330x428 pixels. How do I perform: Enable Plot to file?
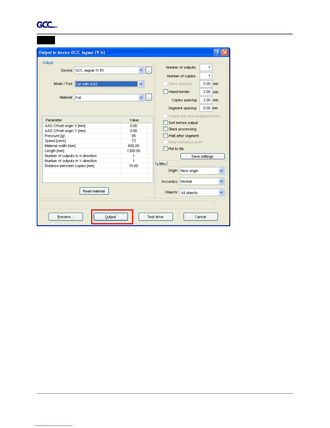click(166, 149)
